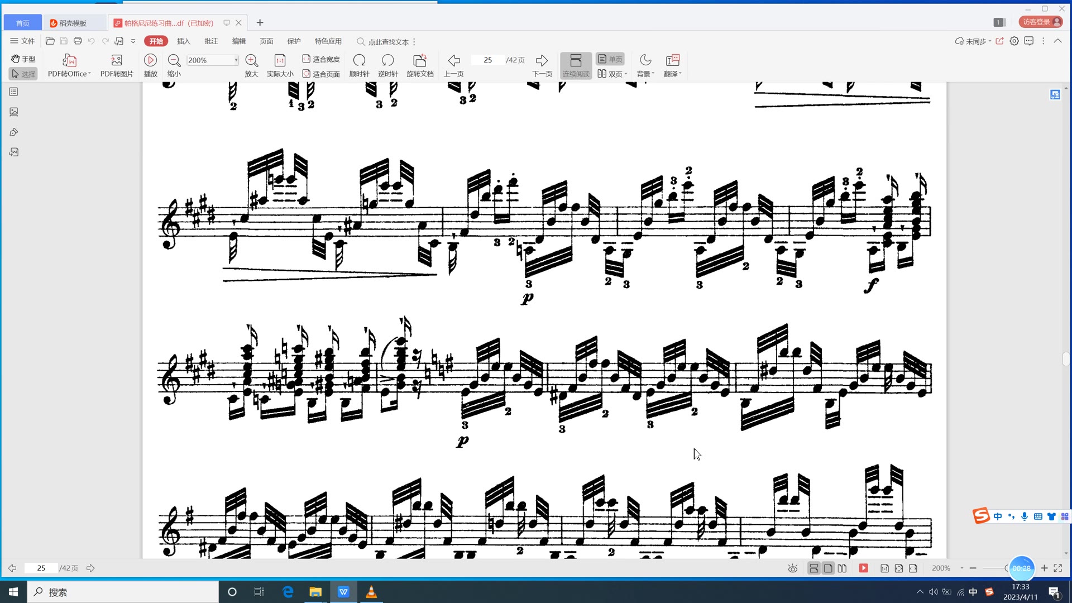This screenshot has width=1072, height=603.
Task: Expand the PDF转Office dropdown arrow
Action: [89, 74]
